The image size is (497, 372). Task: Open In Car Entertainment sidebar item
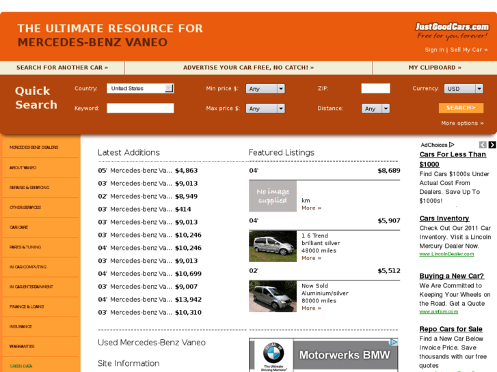click(x=31, y=287)
